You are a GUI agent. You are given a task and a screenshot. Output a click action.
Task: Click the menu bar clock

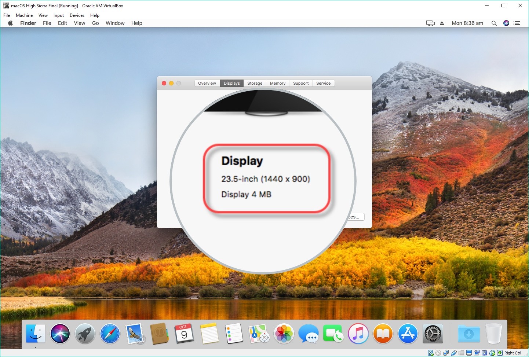(467, 23)
